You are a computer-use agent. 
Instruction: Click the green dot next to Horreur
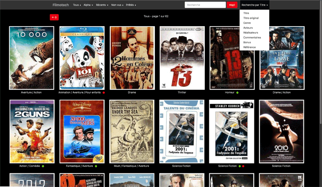pos(237,93)
